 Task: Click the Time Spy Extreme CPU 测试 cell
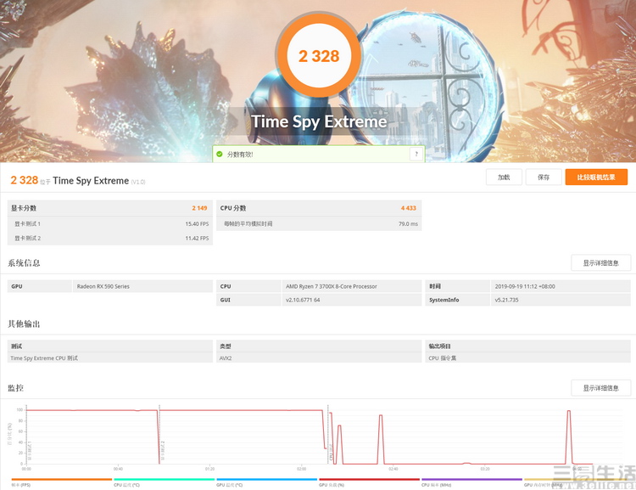tap(110, 358)
